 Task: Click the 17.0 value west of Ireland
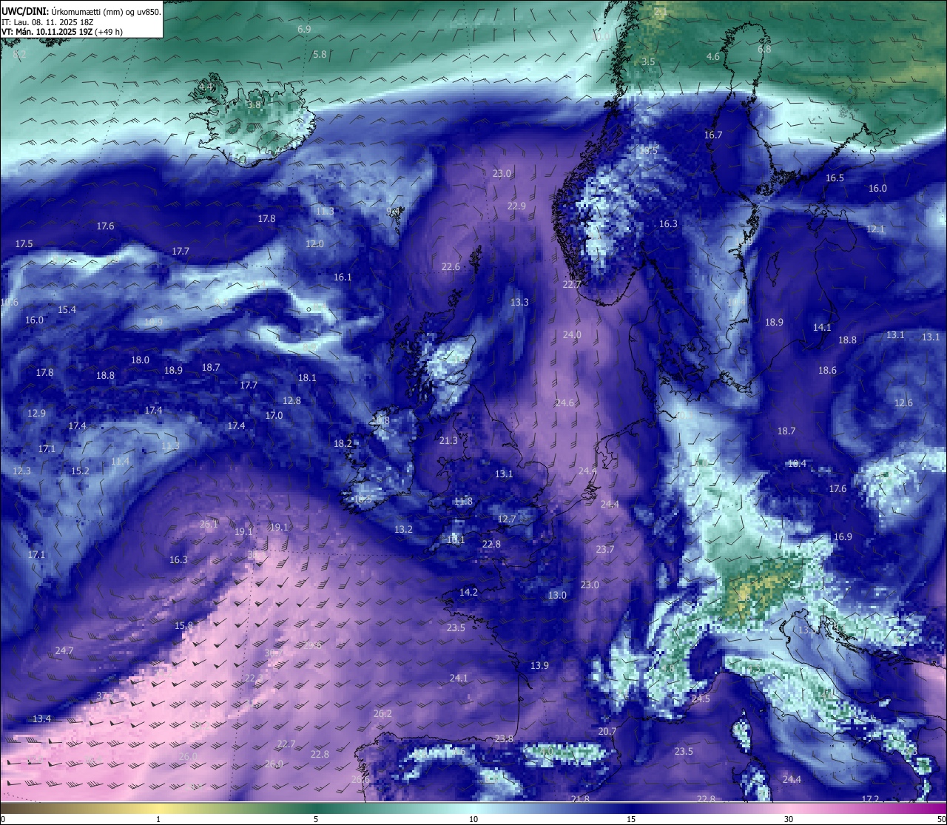click(x=274, y=416)
